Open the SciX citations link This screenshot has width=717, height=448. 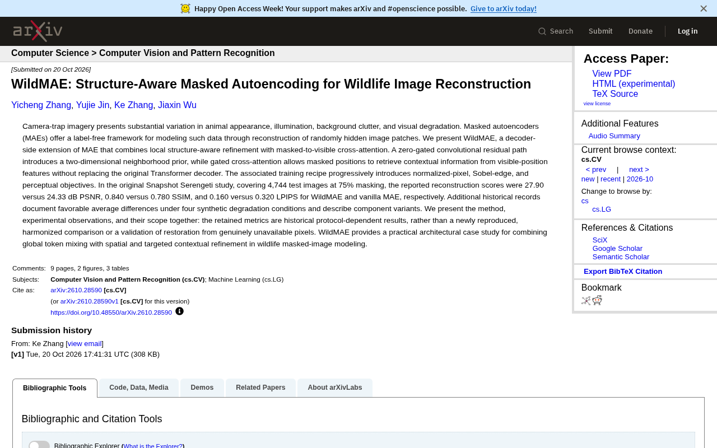[600, 240]
